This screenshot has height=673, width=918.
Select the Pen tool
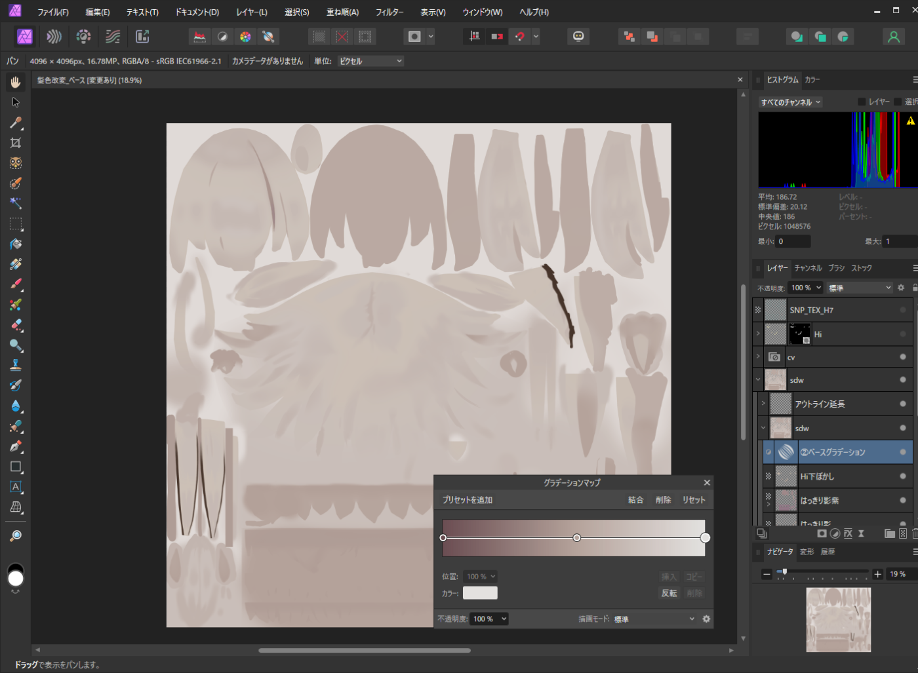point(16,446)
